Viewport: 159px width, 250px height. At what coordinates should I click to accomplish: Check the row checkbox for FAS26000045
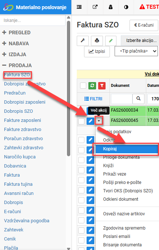pyautogui.click(x=81, y=121)
